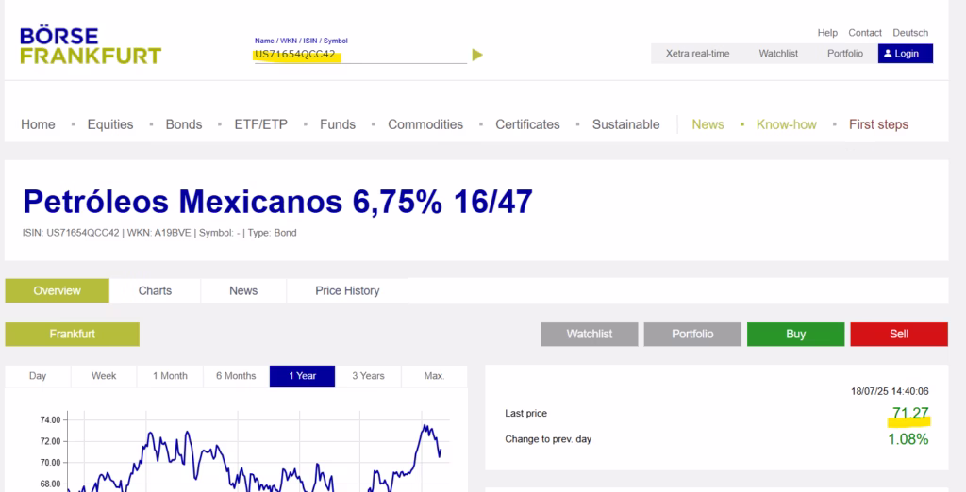Click the 1.08% change value
Image resolution: width=966 pixels, height=492 pixels.
[x=908, y=439]
